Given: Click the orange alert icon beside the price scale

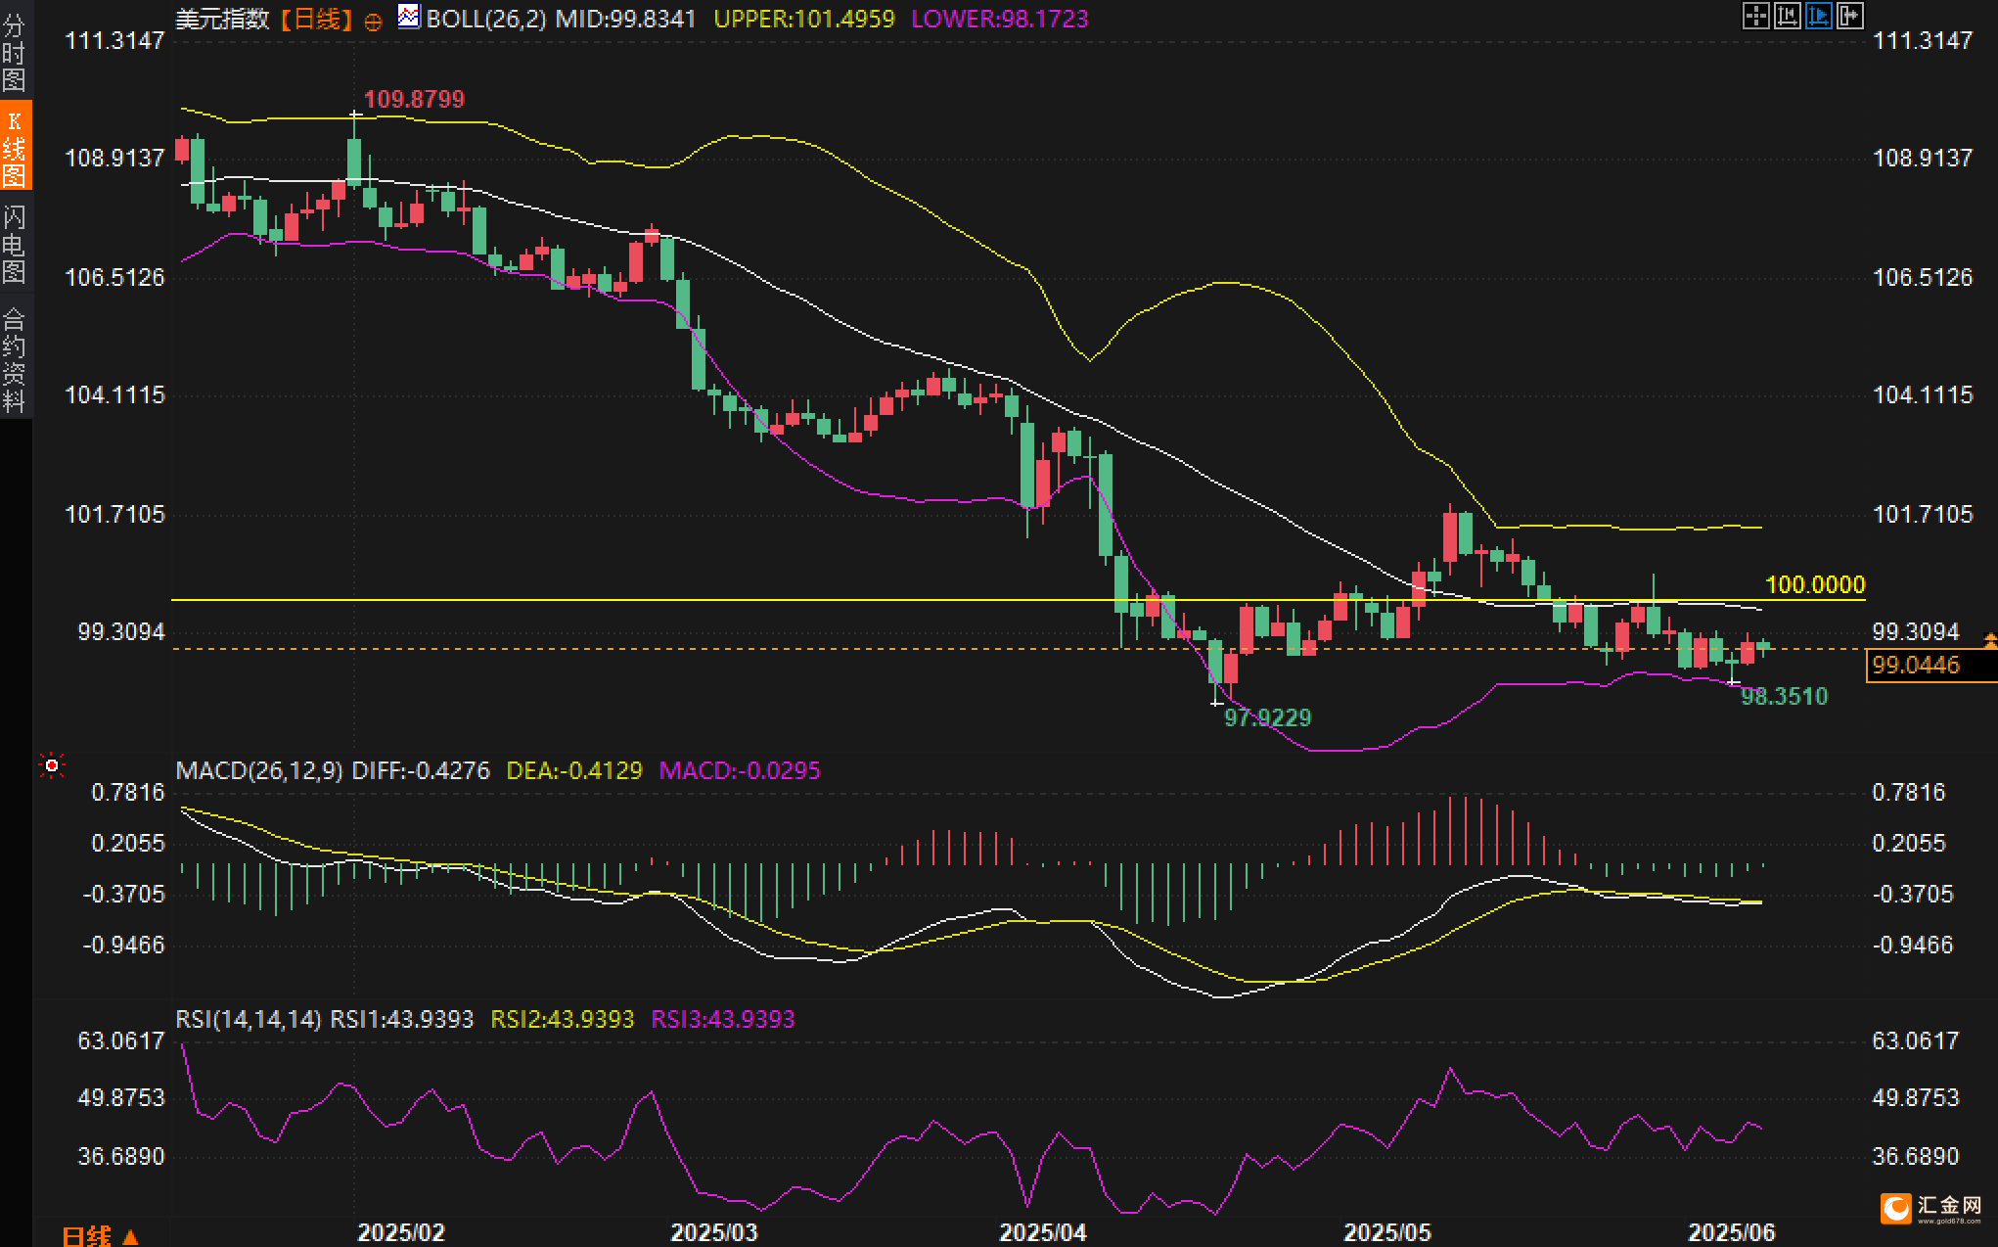Looking at the screenshot, I should click(x=1989, y=640).
